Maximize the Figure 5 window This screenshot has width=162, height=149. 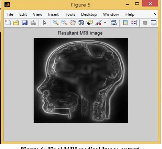pyautogui.click(x=137, y=4)
